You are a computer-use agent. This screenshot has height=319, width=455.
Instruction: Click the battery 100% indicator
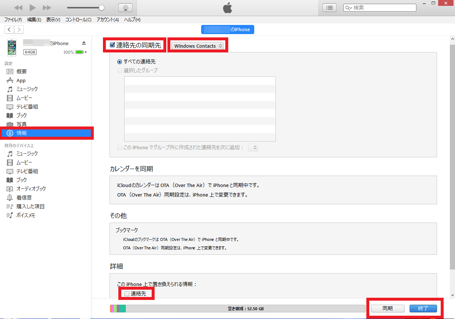coord(75,52)
